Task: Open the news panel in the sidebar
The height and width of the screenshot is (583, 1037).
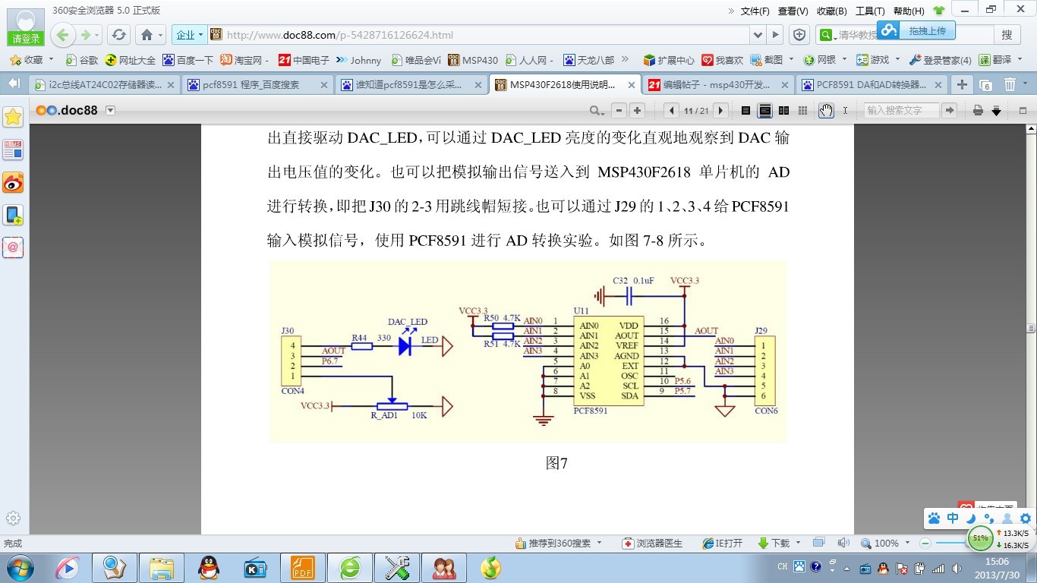Action: pos(13,150)
